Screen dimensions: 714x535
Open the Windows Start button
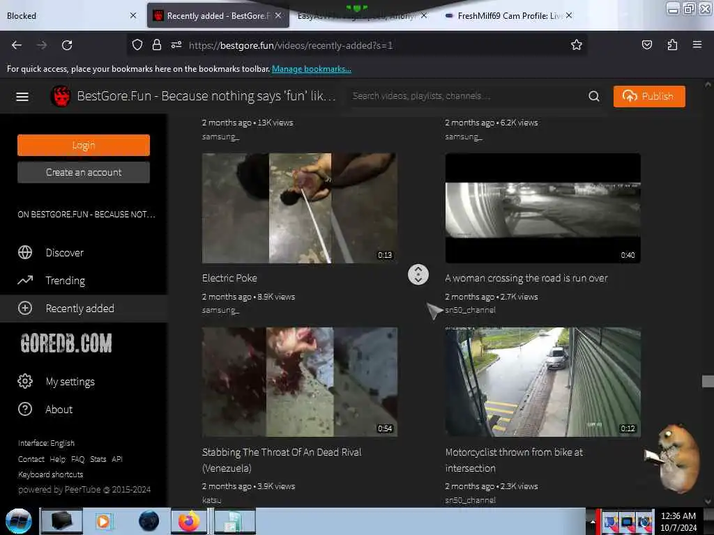click(19, 521)
